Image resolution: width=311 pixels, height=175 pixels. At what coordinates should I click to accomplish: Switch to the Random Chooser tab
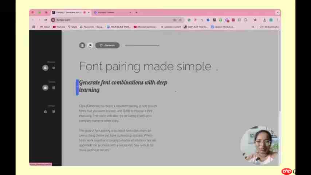pos(109,12)
